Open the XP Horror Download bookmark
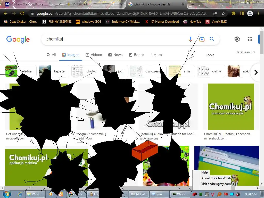Viewport: 264px width, 198px height. tap(162, 22)
